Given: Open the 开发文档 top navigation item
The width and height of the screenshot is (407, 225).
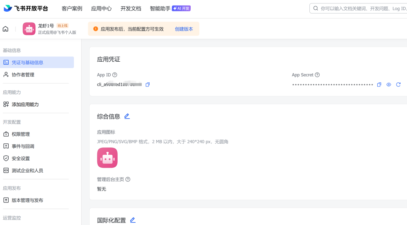Looking at the screenshot, I should [130, 9].
